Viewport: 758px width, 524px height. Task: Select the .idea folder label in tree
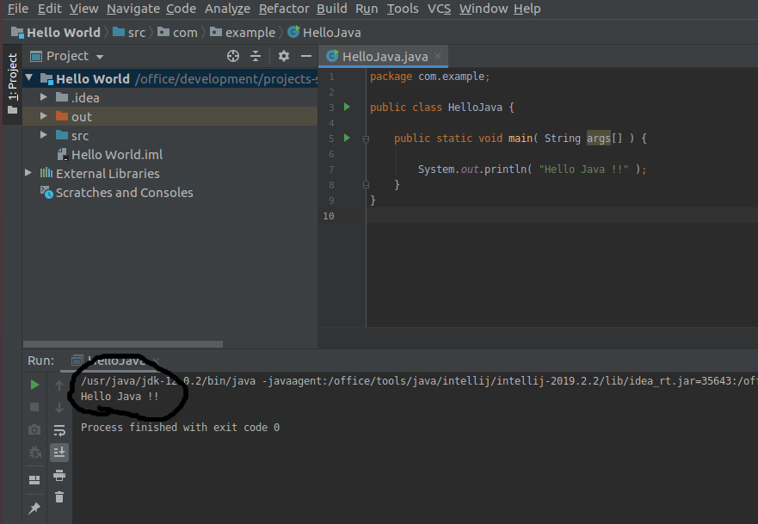[85, 97]
